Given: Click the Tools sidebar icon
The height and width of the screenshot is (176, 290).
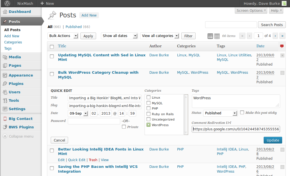Looking at the screenshot, I should (x=5, y=100).
